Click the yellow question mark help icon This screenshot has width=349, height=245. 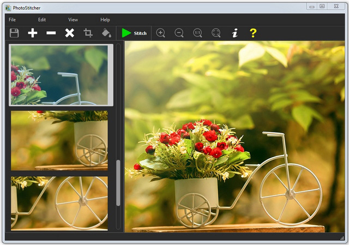pos(253,33)
